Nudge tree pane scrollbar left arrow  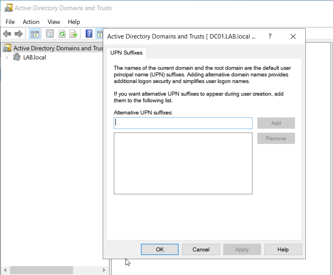point(6,270)
